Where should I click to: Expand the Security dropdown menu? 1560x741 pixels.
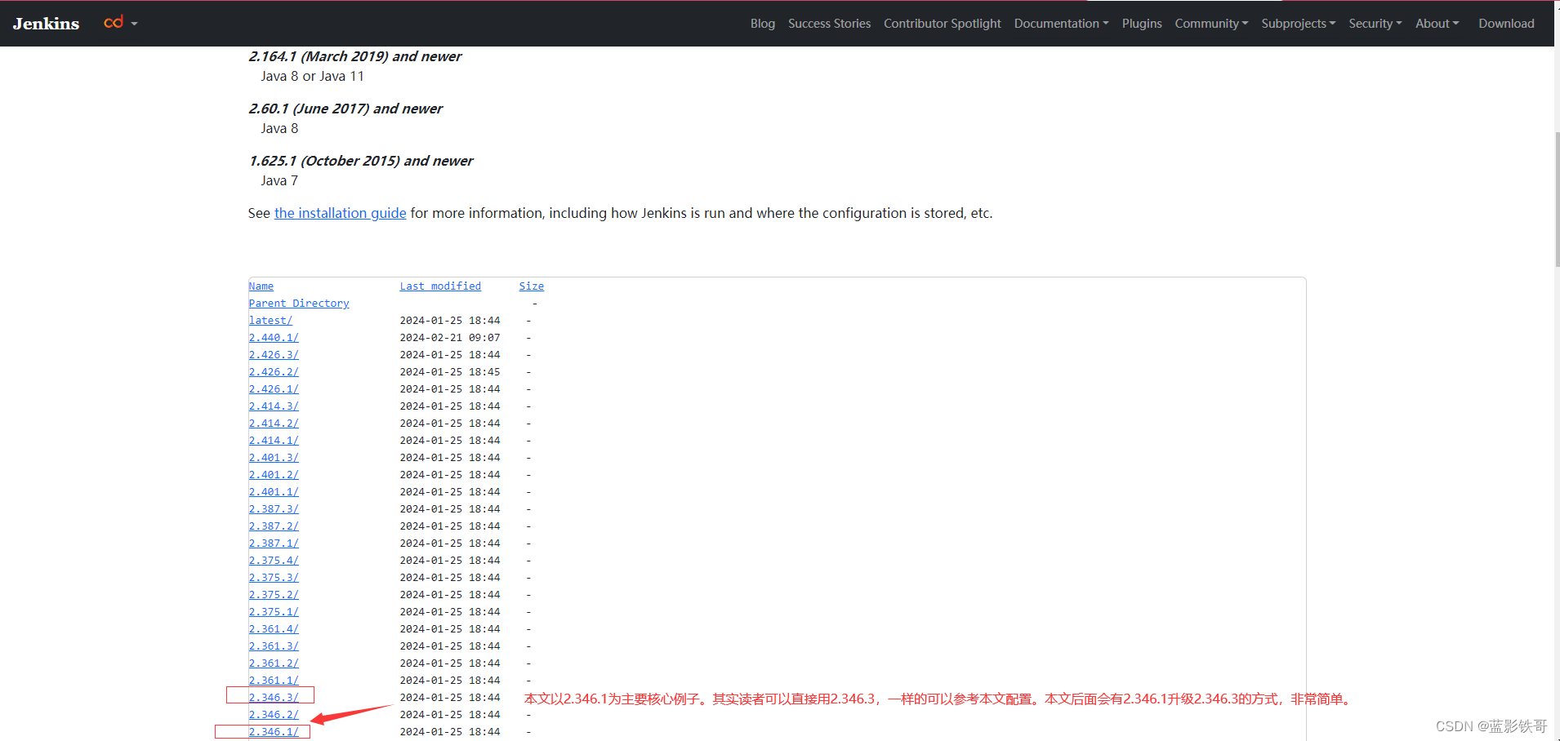[1375, 24]
